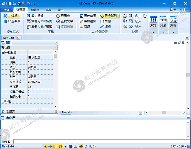
Task: Toggle 灰阶 grayscale mode
Action: (x=85, y=27)
